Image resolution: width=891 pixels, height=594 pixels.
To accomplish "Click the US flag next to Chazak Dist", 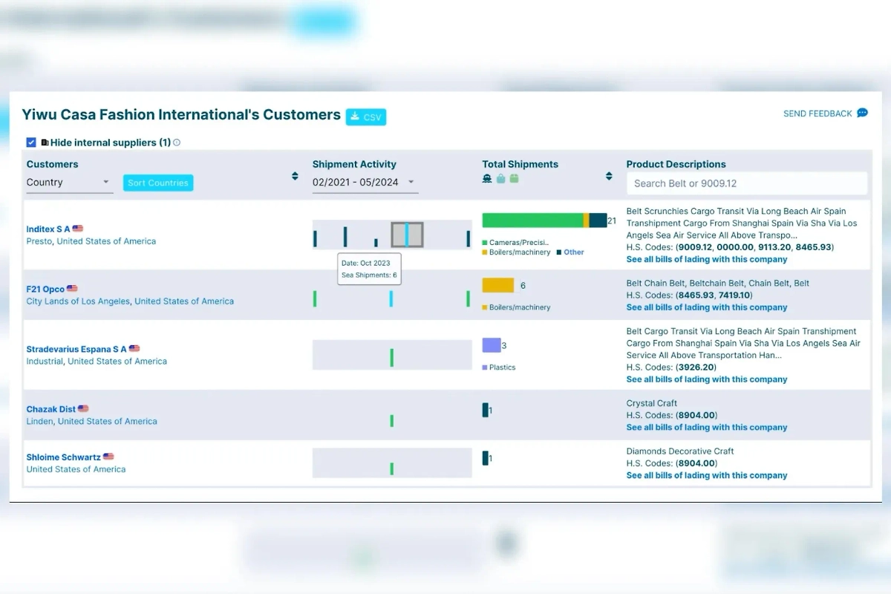I will pyautogui.click(x=83, y=408).
